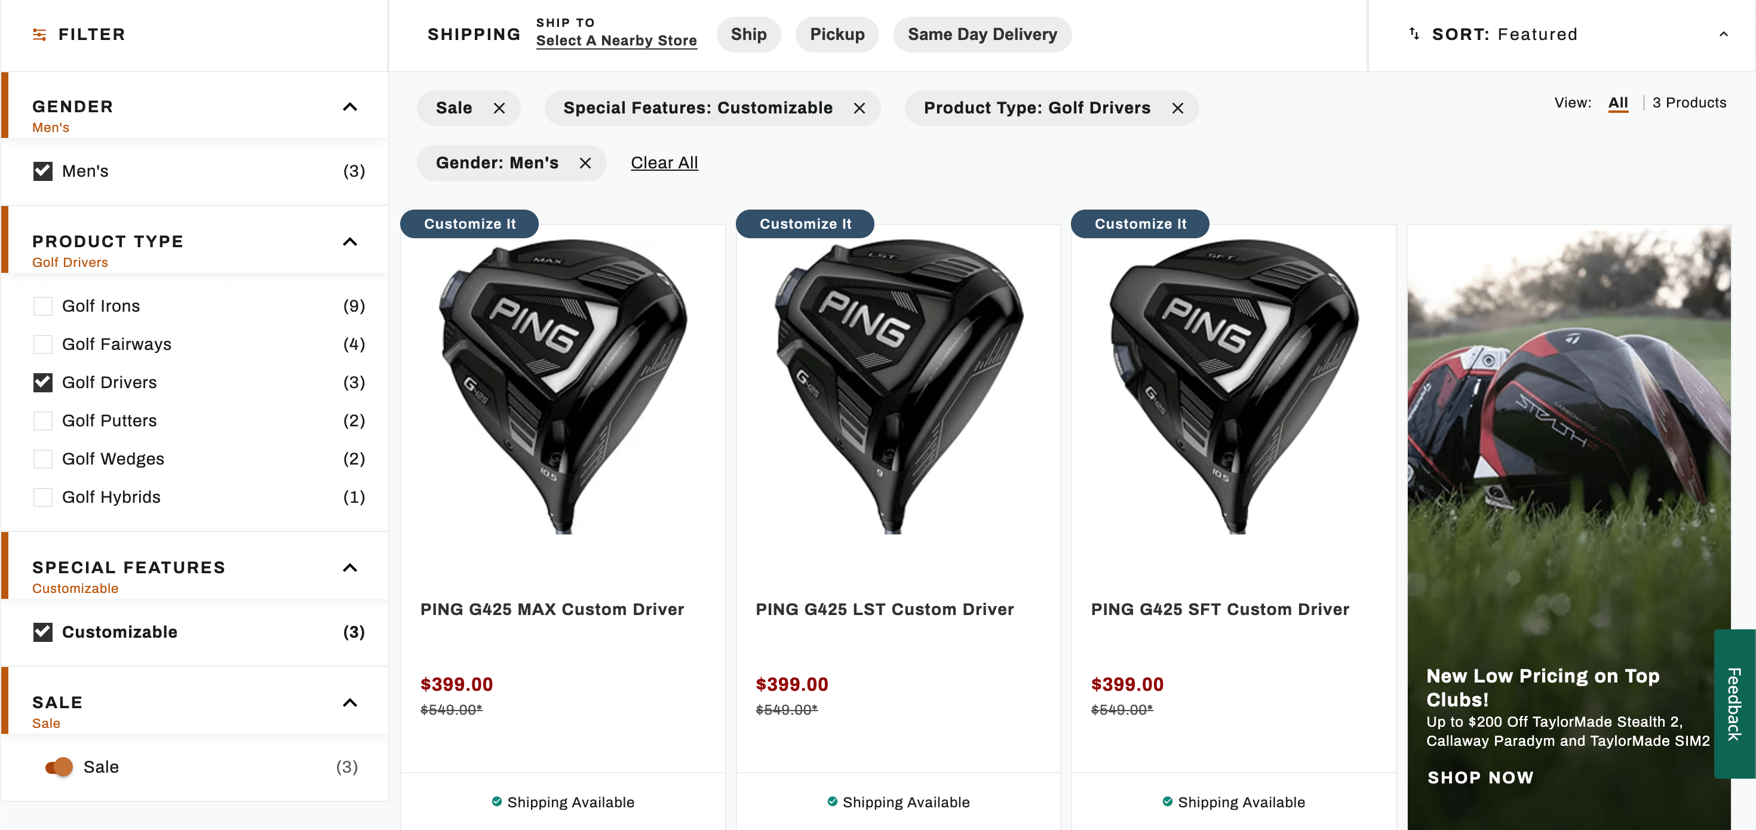Image resolution: width=1756 pixels, height=830 pixels.
Task: Click Customize It badge on G425 MAX
Action: tap(469, 224)
